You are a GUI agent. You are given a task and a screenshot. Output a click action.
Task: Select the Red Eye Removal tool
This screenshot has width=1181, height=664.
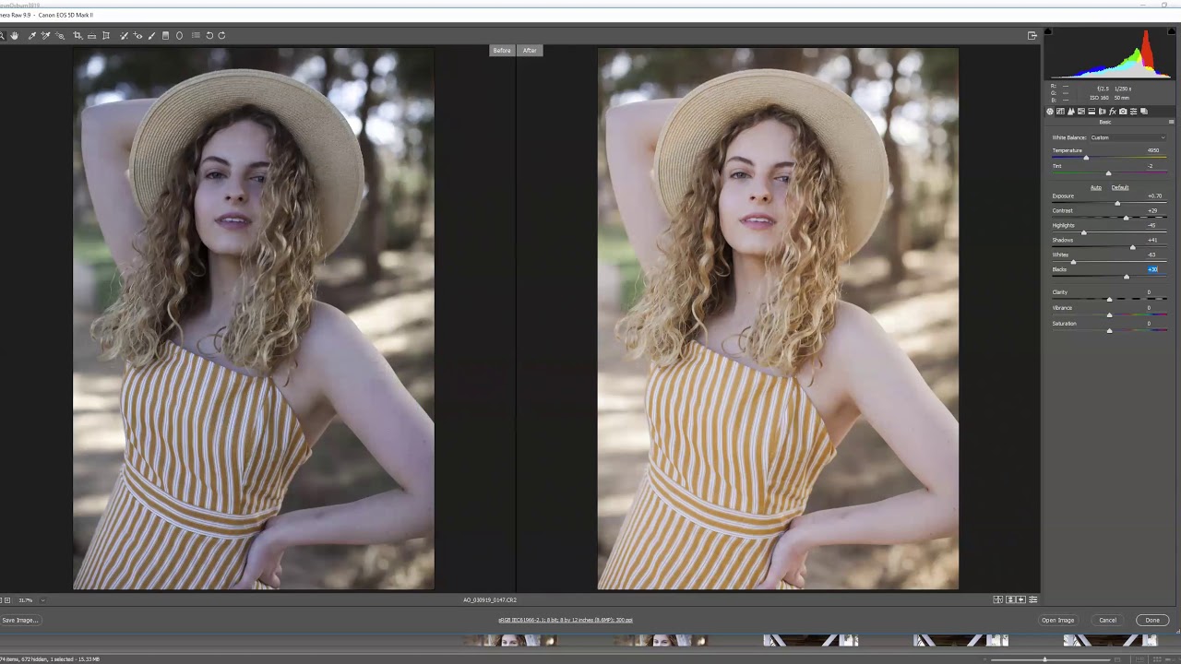(x=137, y=35)
